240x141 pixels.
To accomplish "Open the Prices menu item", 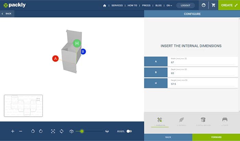I will 146,5.
